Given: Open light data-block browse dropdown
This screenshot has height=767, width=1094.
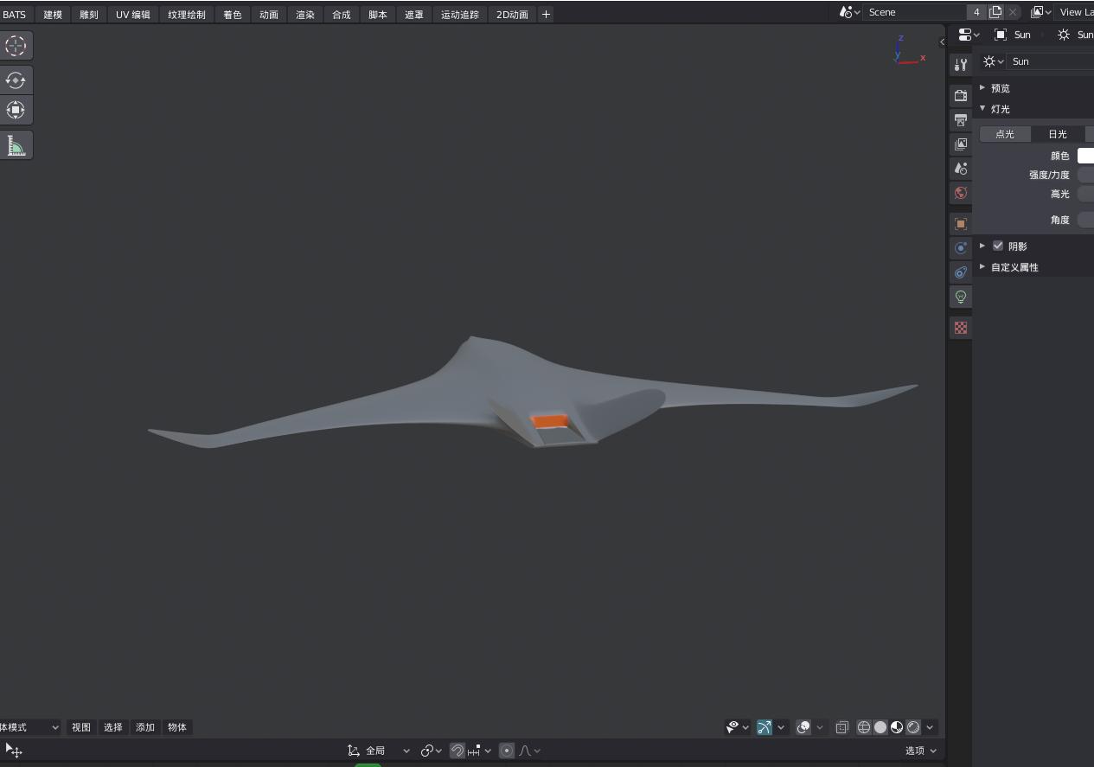Looking at the screenshot, I should pos(994,61).
